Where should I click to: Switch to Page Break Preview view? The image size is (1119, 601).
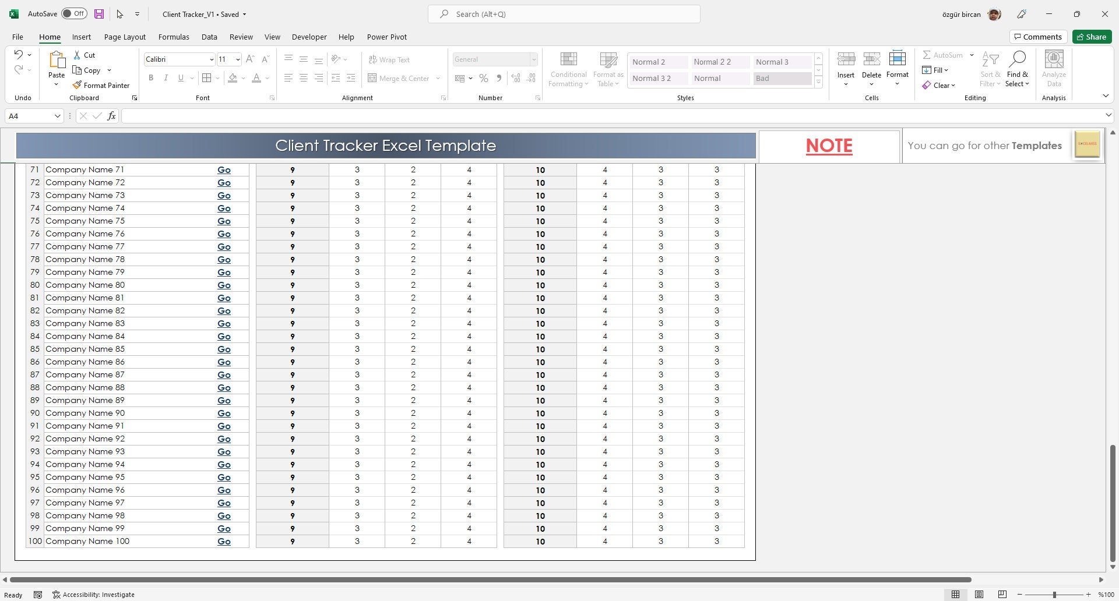pyautogui.click(x=1002, y=595)
